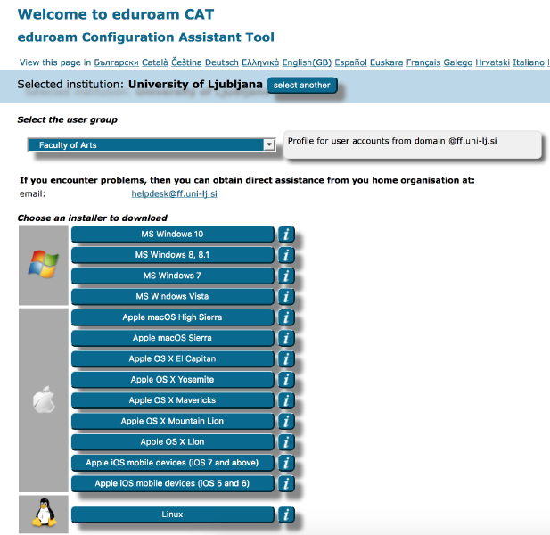550x535 pixels.
Task: Click the select another institution button
Action: (302, 86)
